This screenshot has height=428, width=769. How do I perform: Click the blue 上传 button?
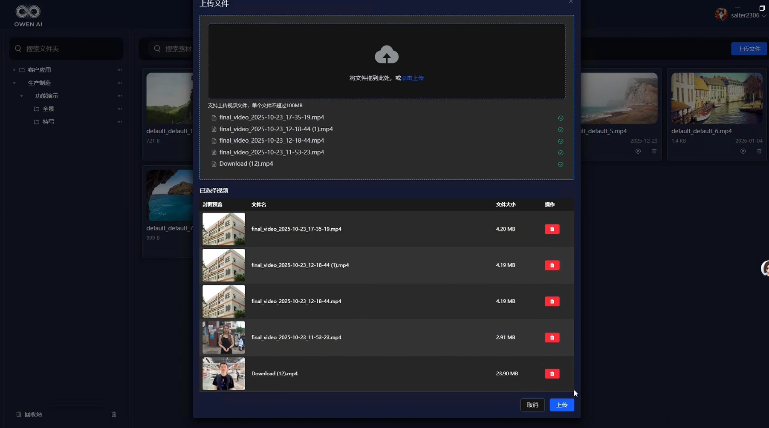561,405
